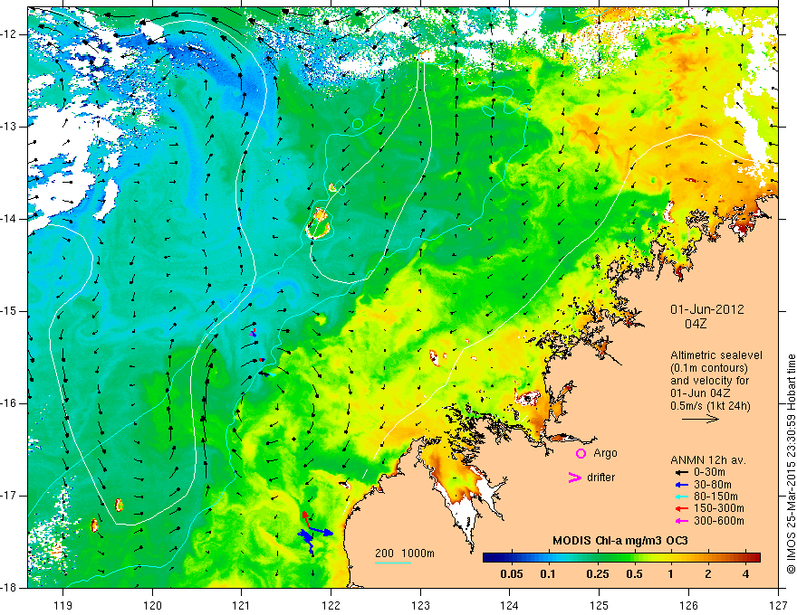Click the dark blue end of the Chl-a colorbar
The image size is (797, 615).
487,557
